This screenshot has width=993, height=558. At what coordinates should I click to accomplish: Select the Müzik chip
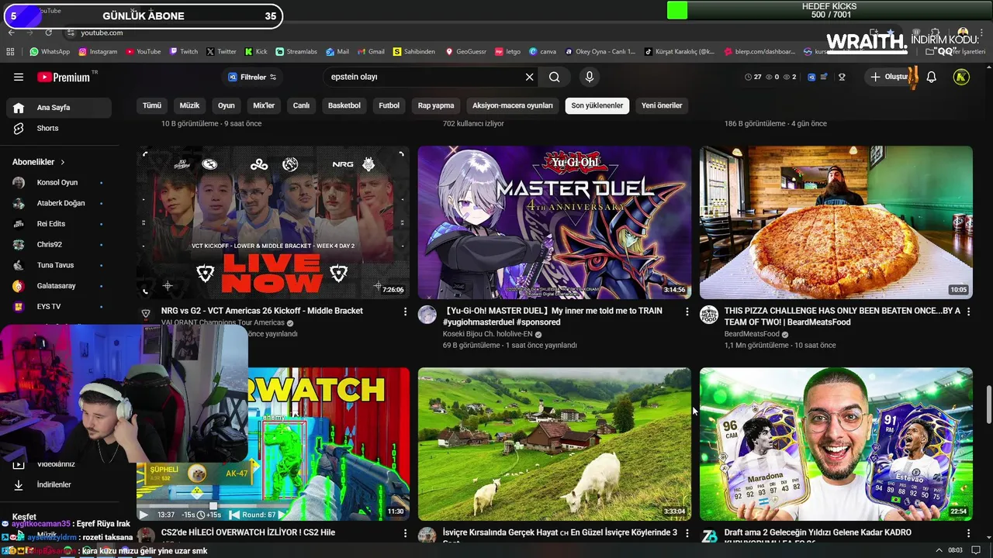(189, 105)
